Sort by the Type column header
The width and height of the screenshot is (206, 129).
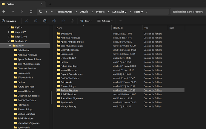pyautogui.click(x=155, y=28)
